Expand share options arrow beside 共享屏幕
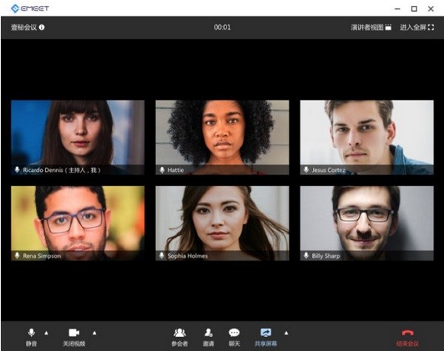 pyautogui.click(x=286, y=332)
